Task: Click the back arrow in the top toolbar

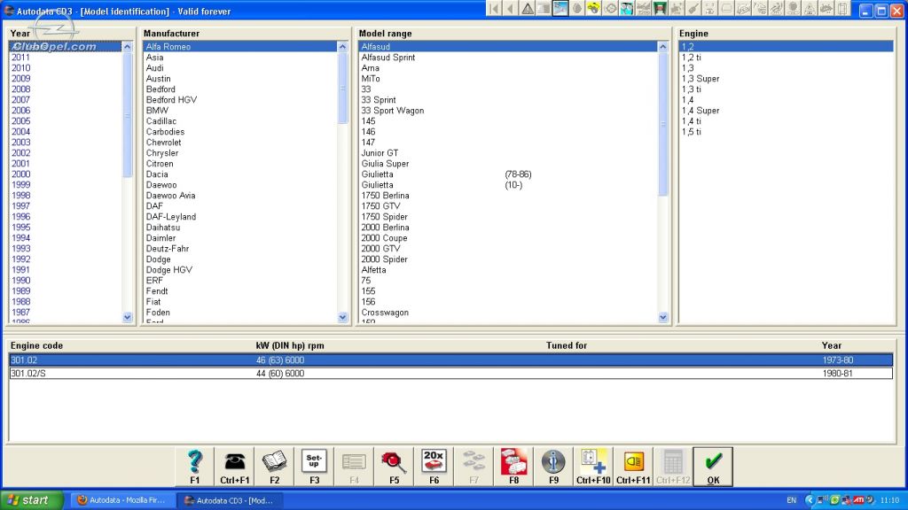Action: click(x=510, y=9)
